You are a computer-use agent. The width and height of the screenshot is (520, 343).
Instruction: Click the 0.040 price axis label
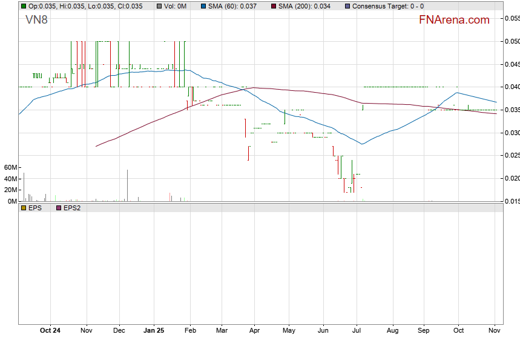(x=512, y=87)
